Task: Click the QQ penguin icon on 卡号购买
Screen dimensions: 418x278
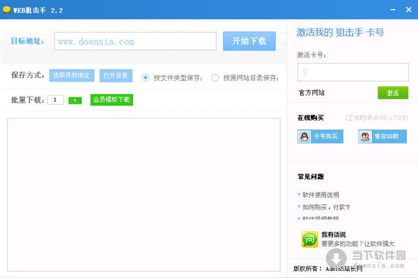Action: point(304,137)
